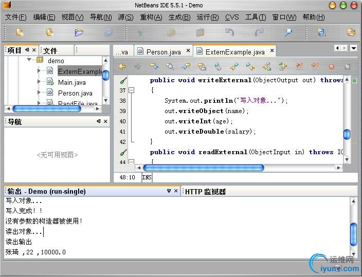The height and width of the screenshot is (277, 362).
Task: Expand the ExternExample tree node
Action: click(39, 70)
